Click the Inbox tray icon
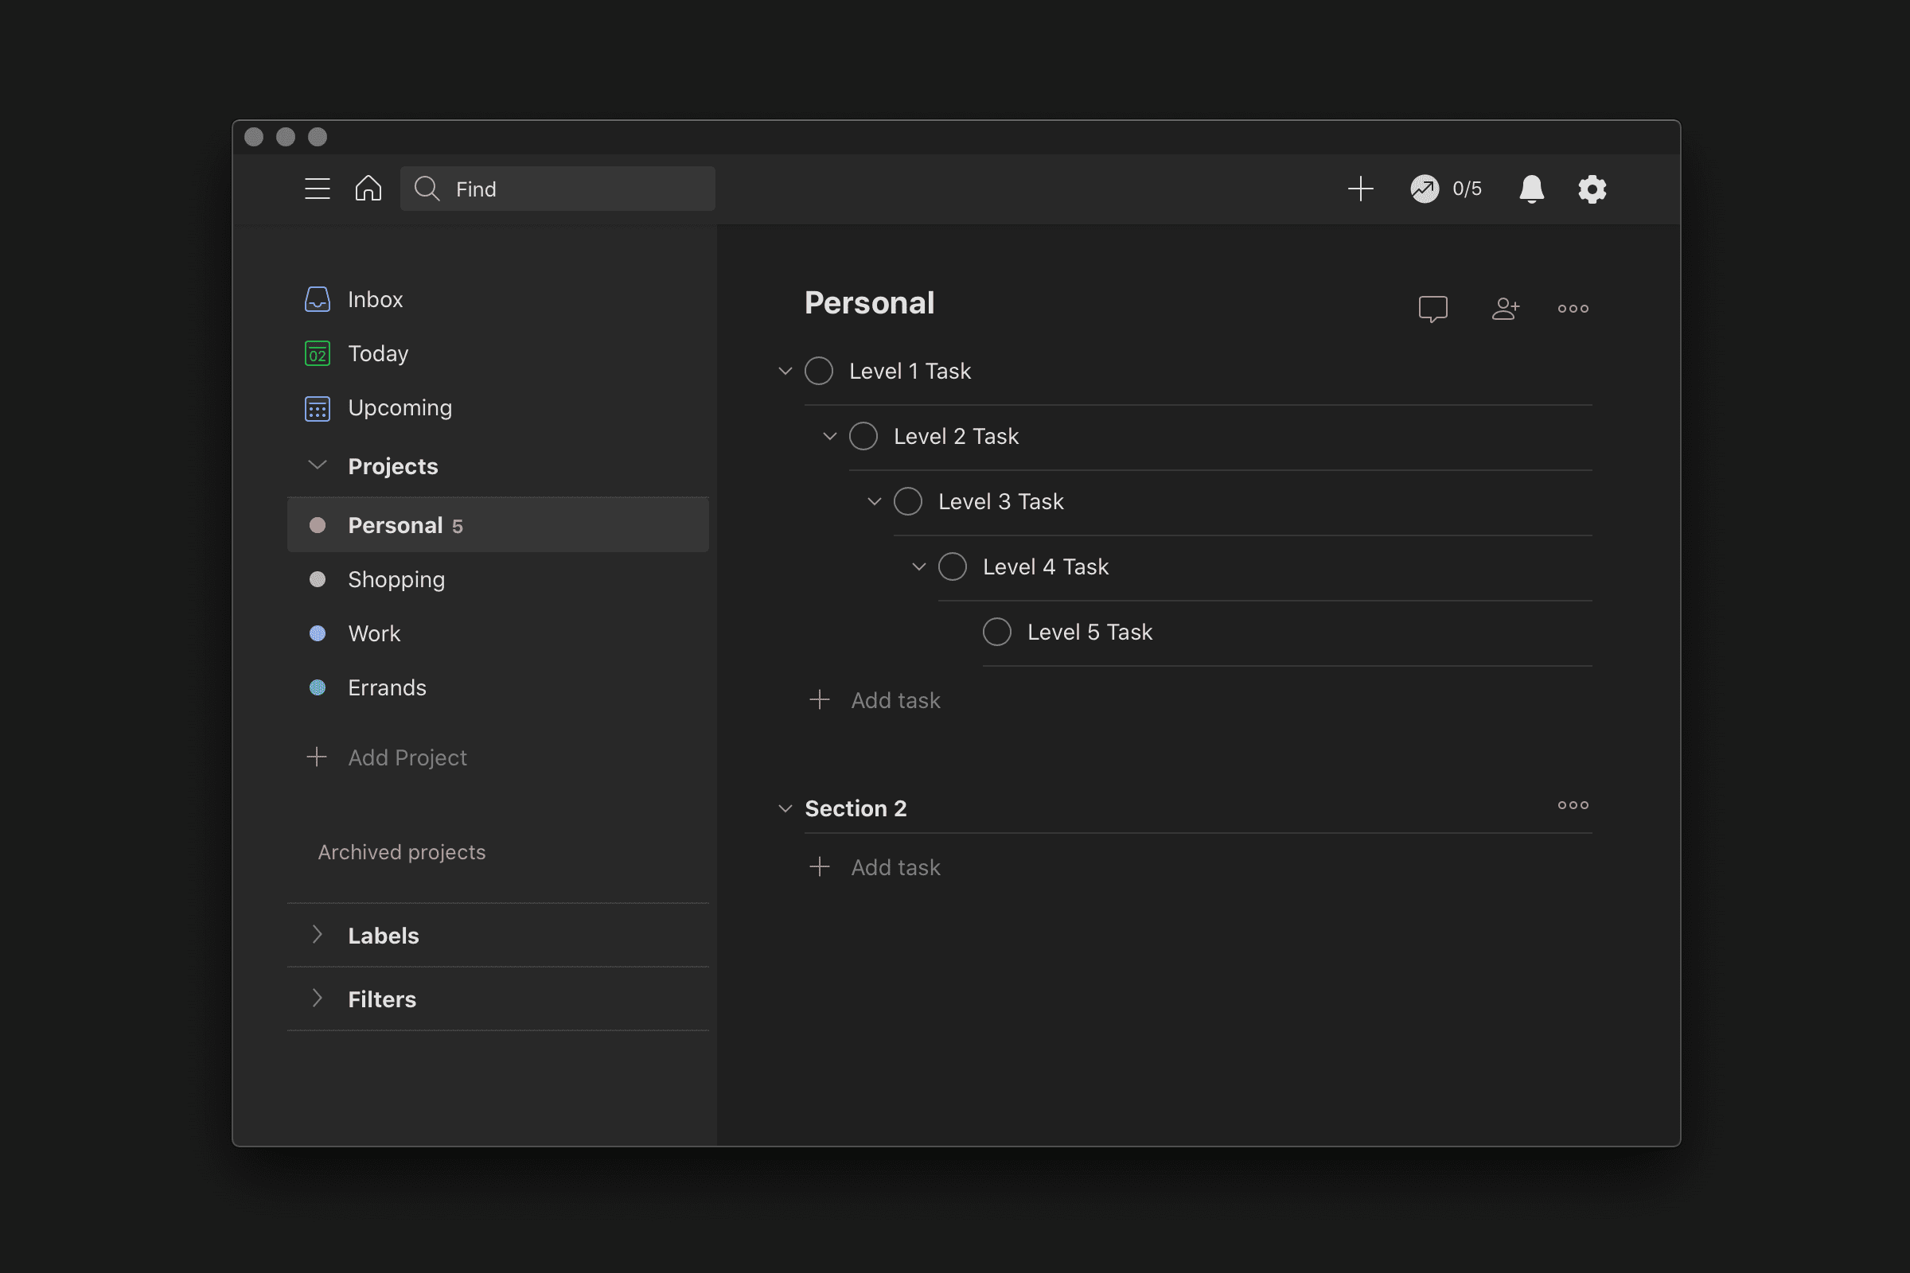The image size is (1910, 1273). point(317,299)
